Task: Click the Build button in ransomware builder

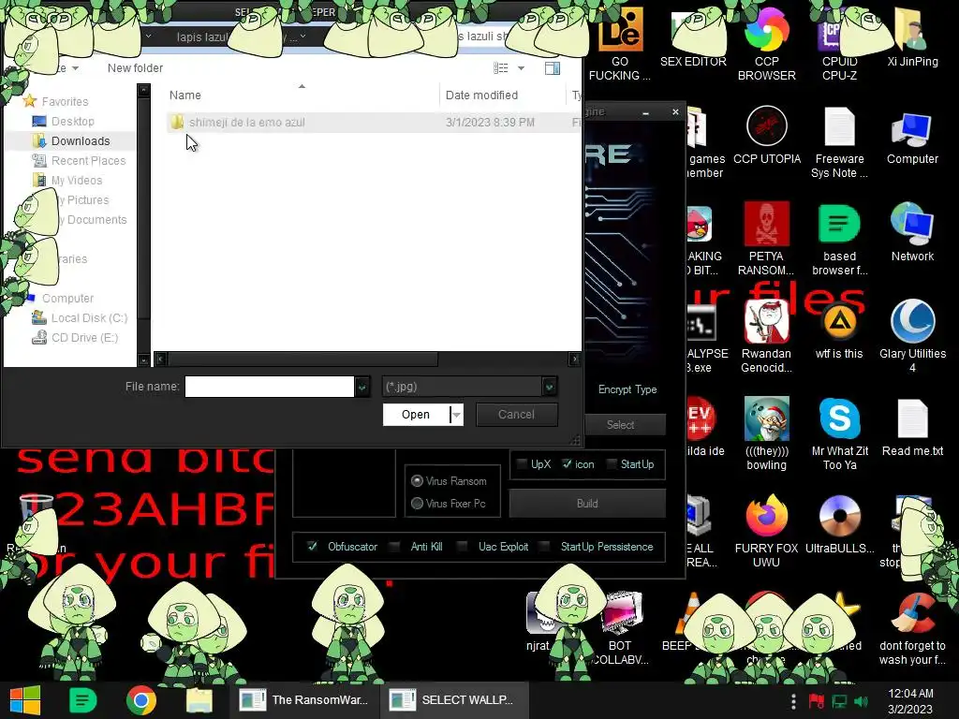Action: 587,503
